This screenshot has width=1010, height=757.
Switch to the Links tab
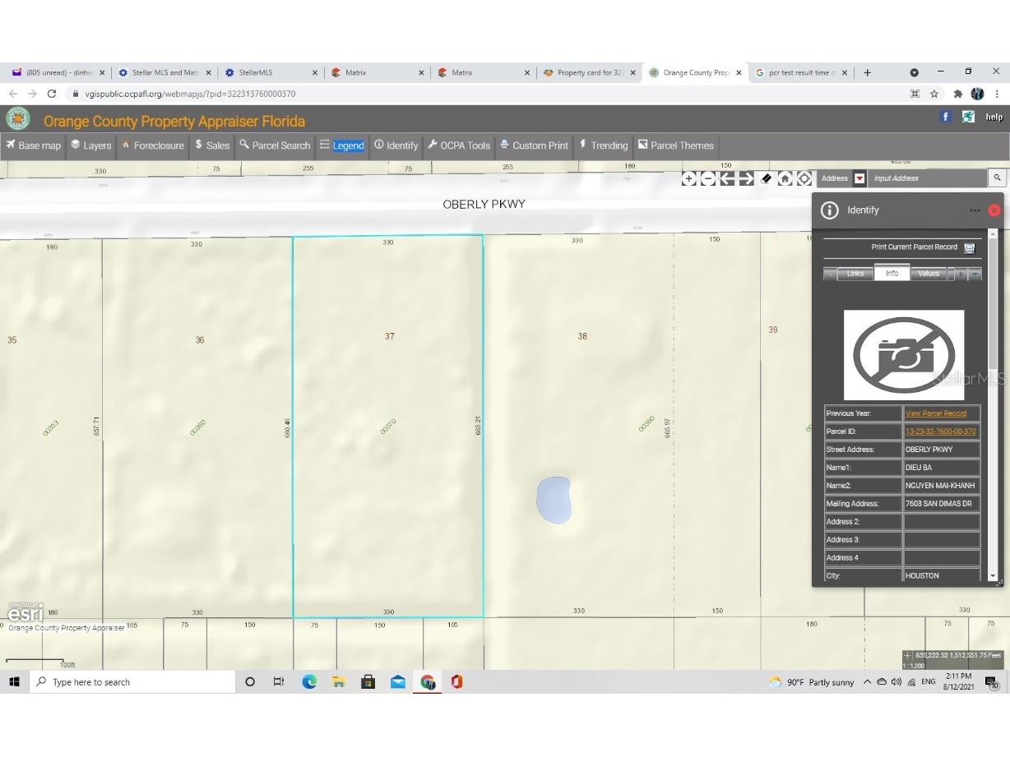[x=855, y=274]
